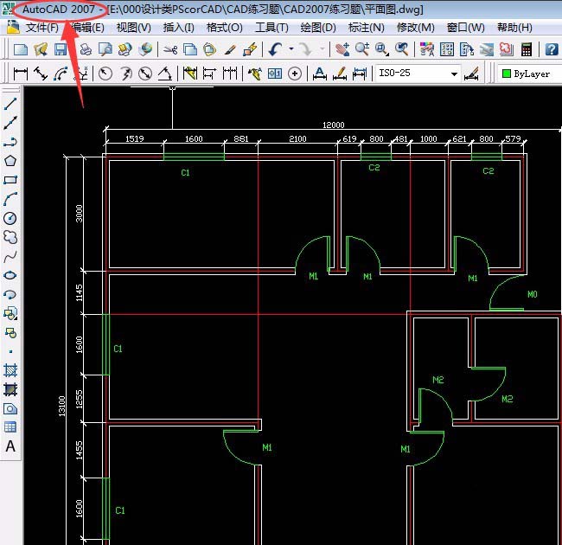Open the 视图(V) menu
This screenshot has height=545, width=562.
pyautogui.click(x=134, y=28)
